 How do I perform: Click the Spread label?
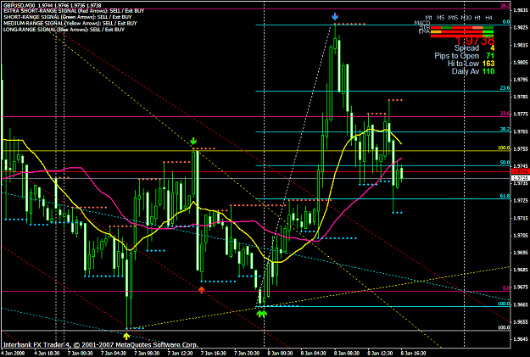(466, 48)
